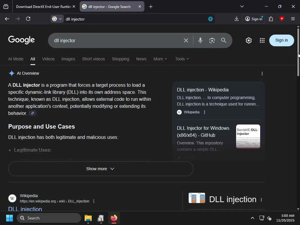
Task: Select the Shopping results tab
Action: pos(120,59)
